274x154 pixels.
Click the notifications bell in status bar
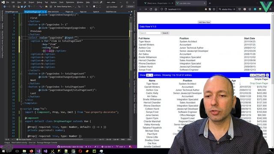[x=130, y=147]
